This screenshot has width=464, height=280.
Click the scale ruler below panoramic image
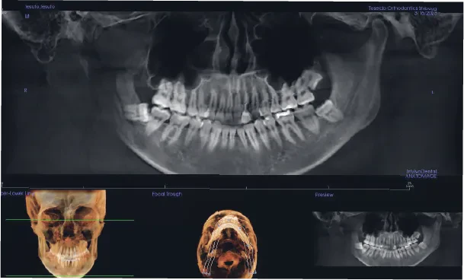click(206, 187)
